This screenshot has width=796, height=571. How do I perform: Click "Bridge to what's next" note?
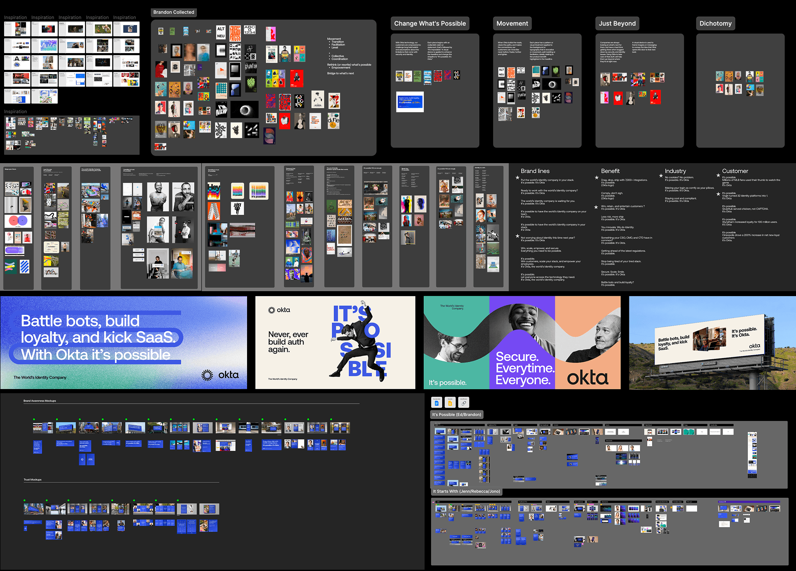pos(340,73)
